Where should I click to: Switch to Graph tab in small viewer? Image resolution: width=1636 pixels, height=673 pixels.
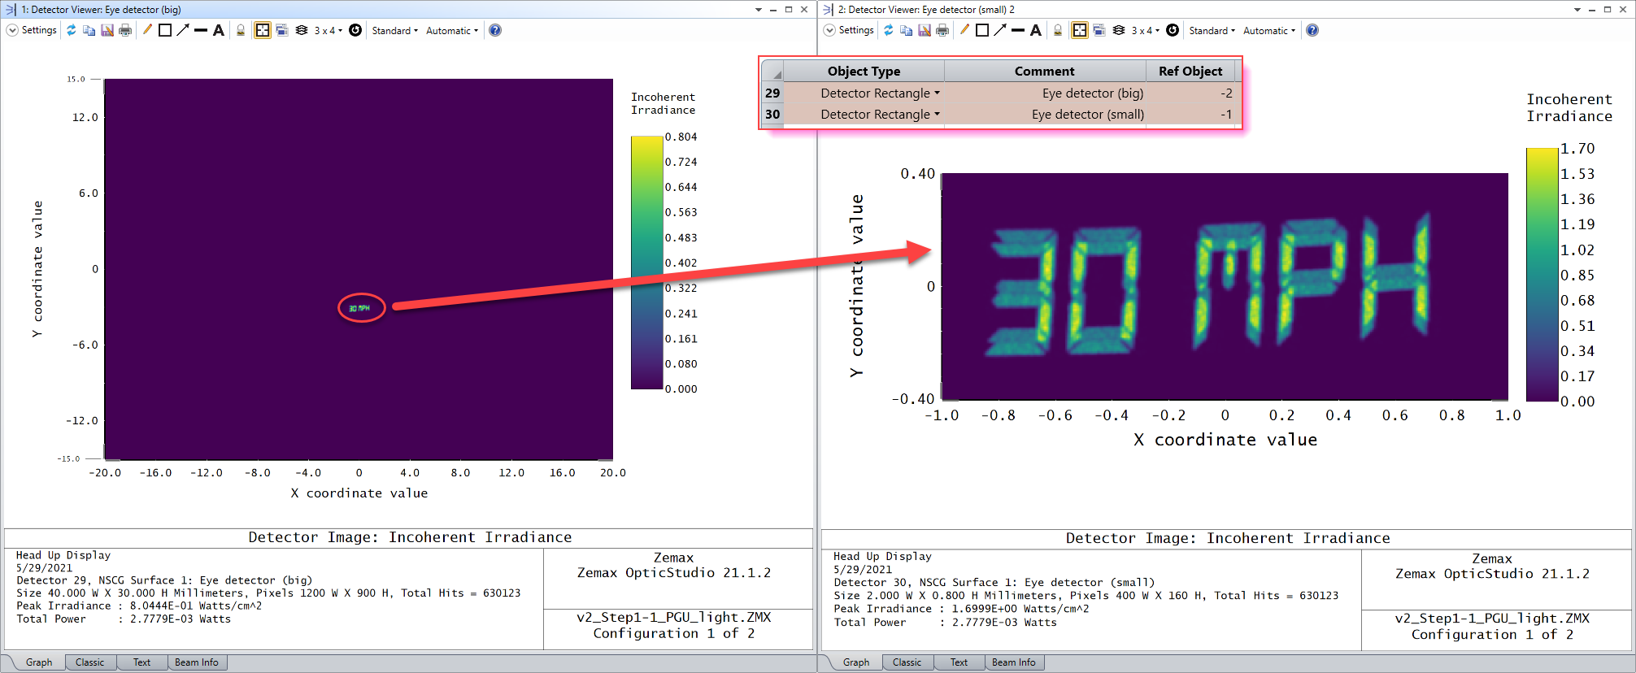[x=855, y=662]
